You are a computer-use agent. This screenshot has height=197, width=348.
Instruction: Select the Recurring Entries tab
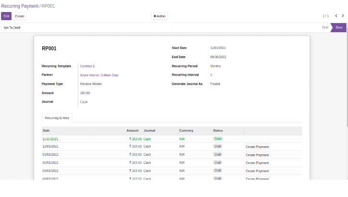pyautogui.click(x=57, y=117)
